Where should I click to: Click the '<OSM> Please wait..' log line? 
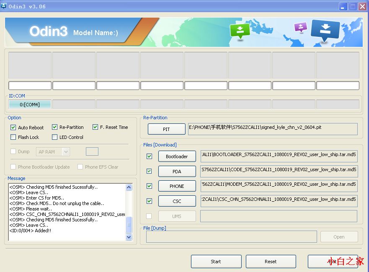pyautogui.click(x=31, y=209)
